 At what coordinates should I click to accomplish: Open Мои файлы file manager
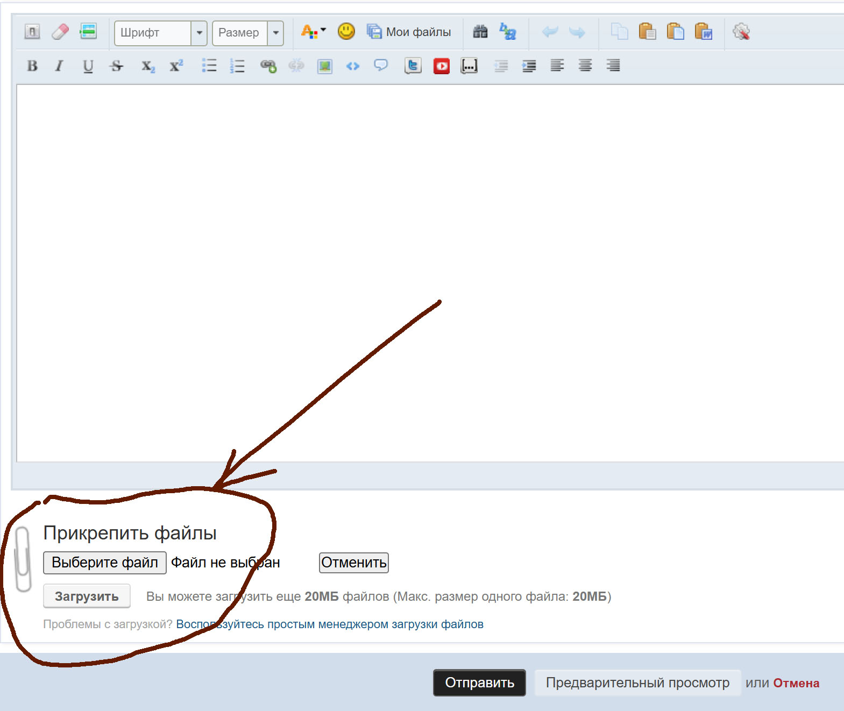click(x=409, y=32)
